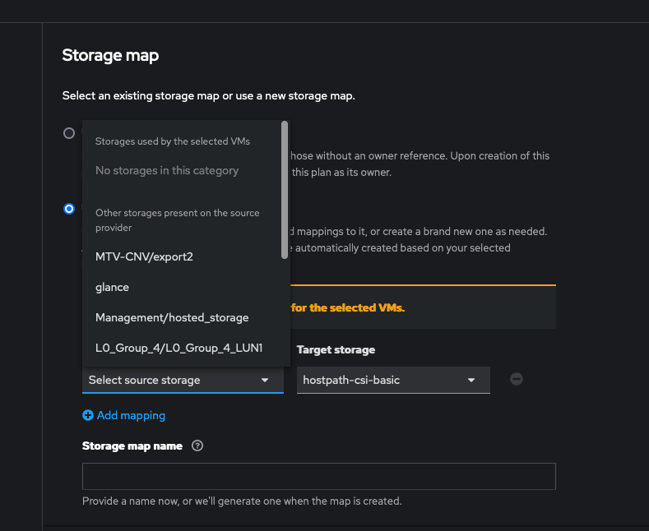Expand the hostpath-csi-basic target storage dropdown
The height and width of the screenshot is (531, 649).
pyautogui.click(x=392, y=380)
